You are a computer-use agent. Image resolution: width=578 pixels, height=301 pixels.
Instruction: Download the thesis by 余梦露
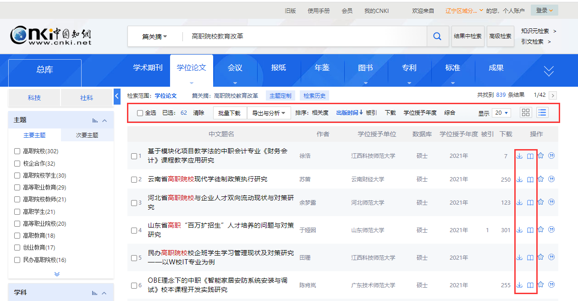tap(519, 202)
